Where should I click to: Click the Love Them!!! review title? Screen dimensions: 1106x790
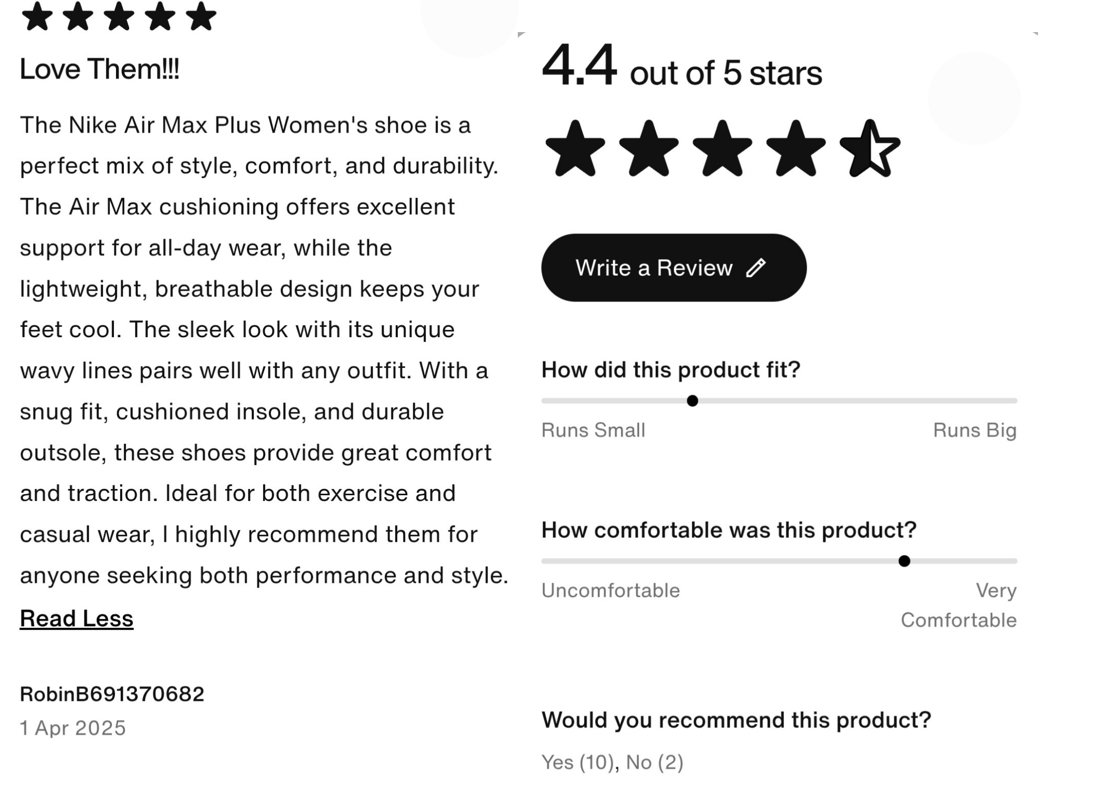(99, 69)
